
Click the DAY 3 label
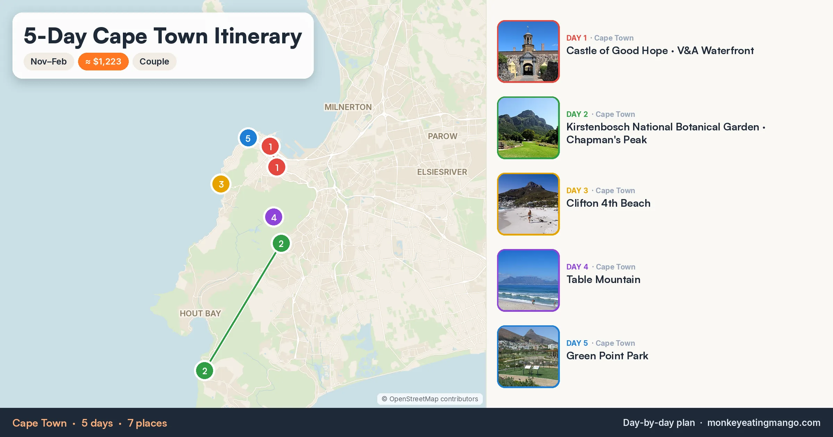pos(577,190)
